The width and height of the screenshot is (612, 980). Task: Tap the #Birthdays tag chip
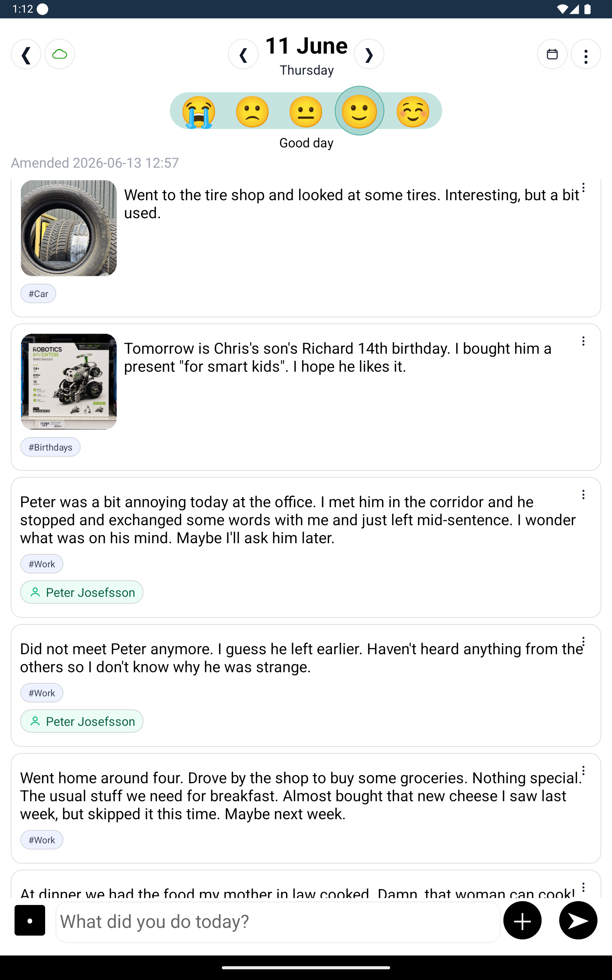[50, 447]
